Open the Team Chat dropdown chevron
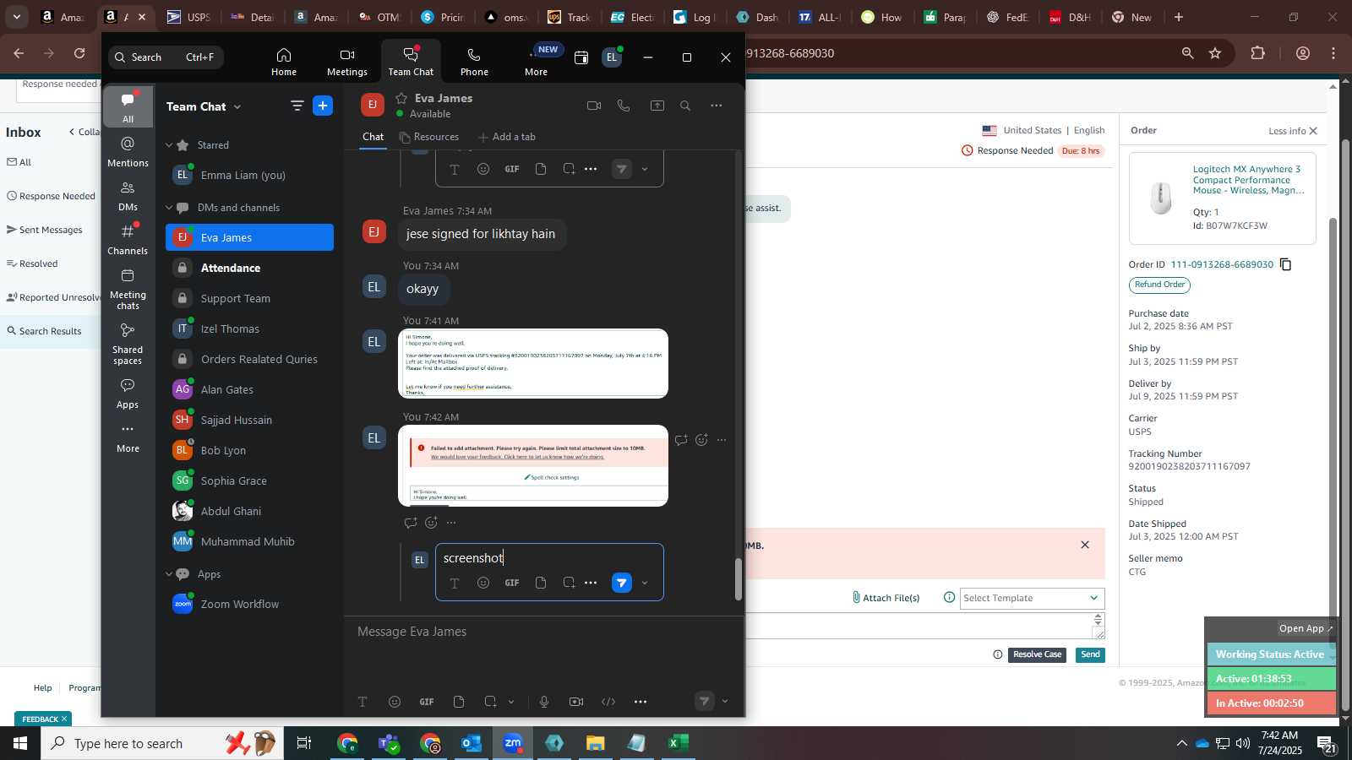The width and height of the screenshot is (1352, 760). coord(237,107)
